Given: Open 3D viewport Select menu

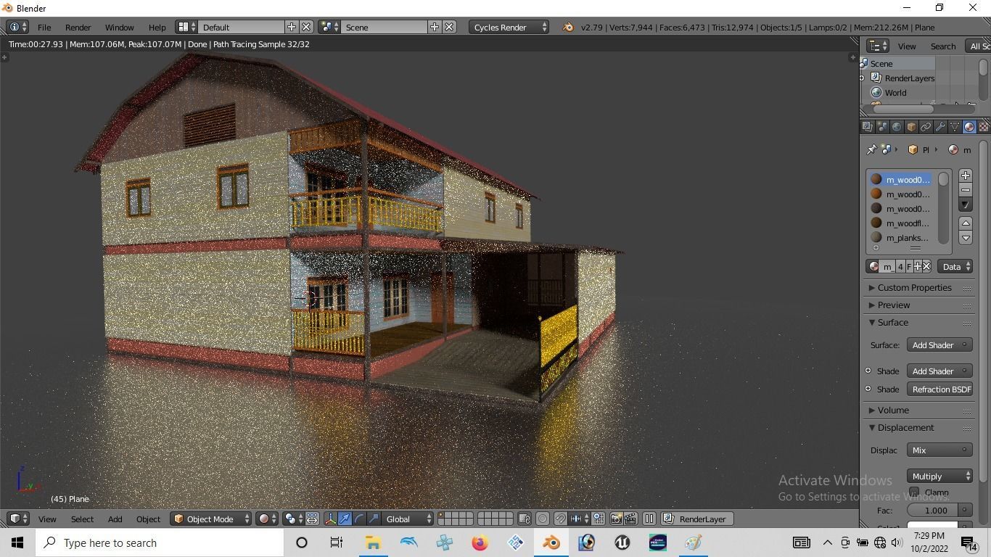Looking at the screenshot, I should pos(82,519).
